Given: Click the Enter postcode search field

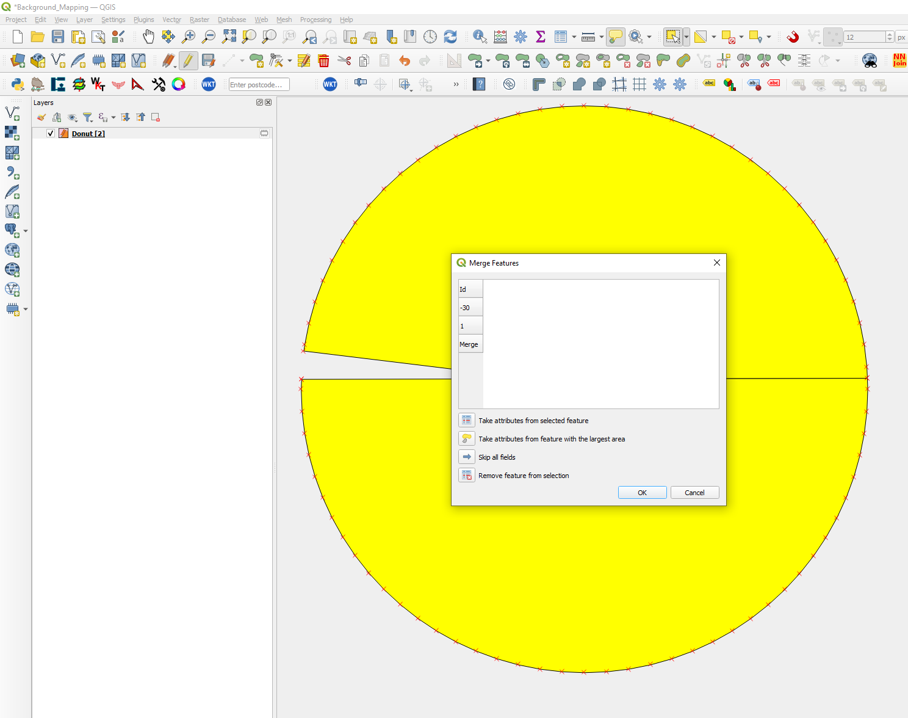Looking at the screenshot, I should pos(259,84).
